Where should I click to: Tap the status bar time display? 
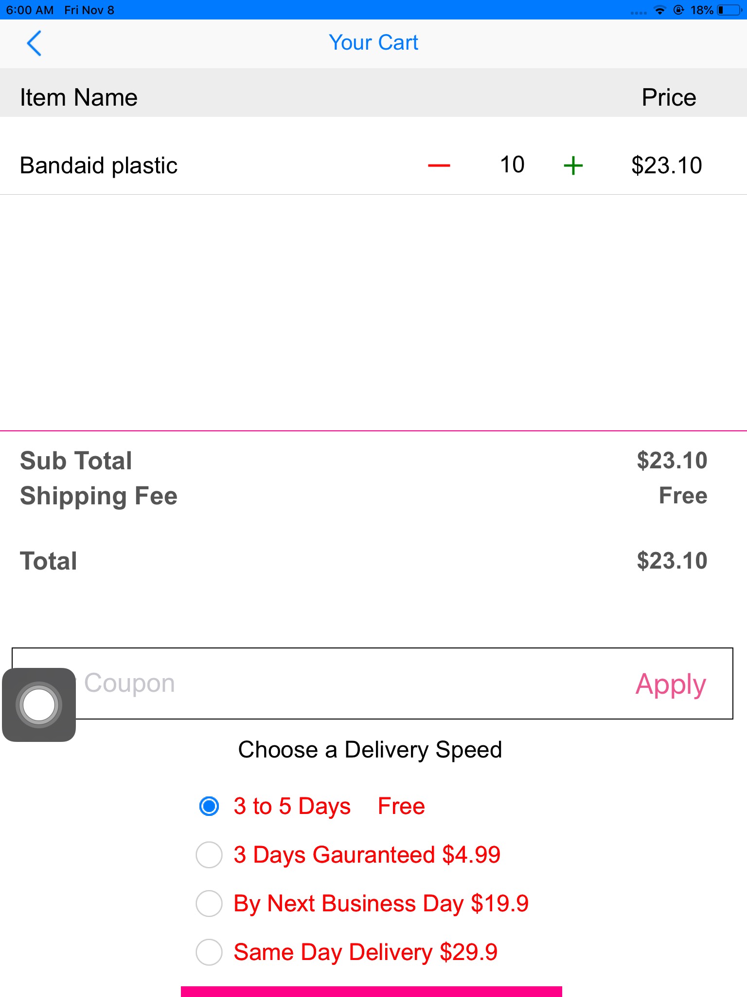[30, 10]
